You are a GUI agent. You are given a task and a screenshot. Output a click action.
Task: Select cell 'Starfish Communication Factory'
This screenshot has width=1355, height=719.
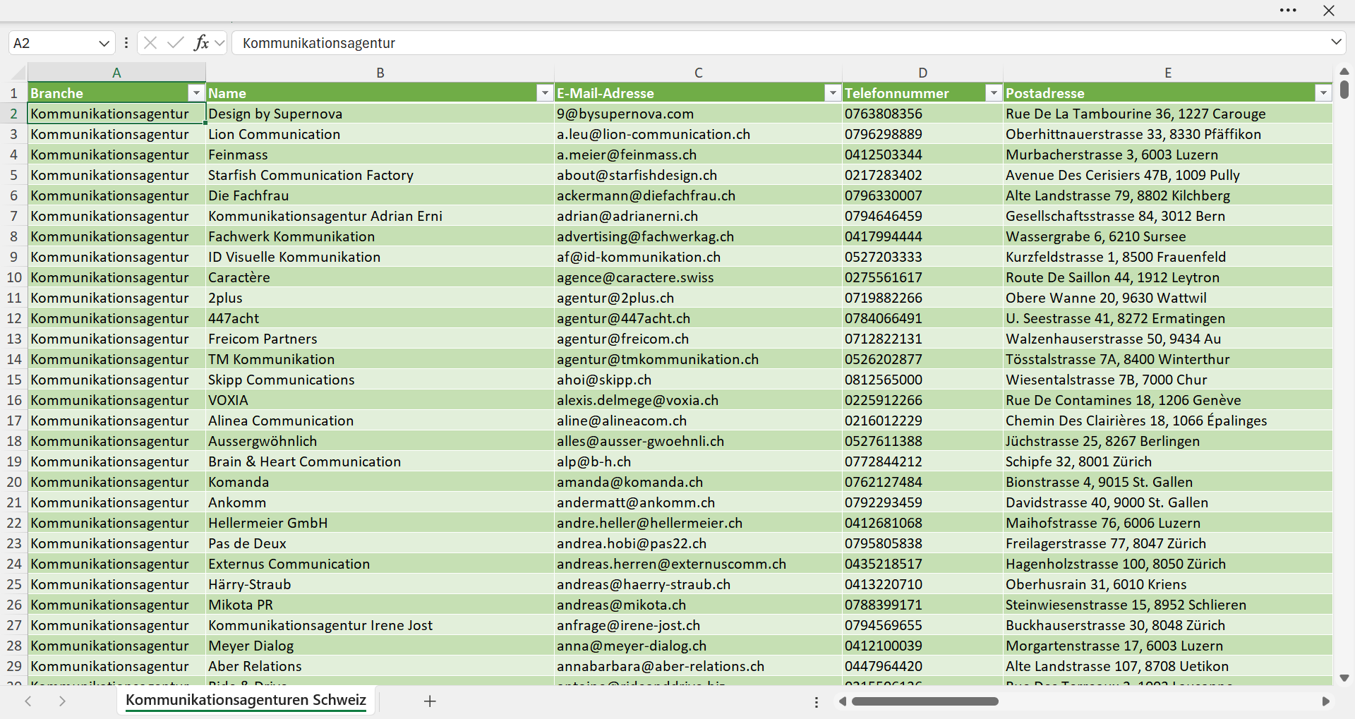tap(380, 175)
